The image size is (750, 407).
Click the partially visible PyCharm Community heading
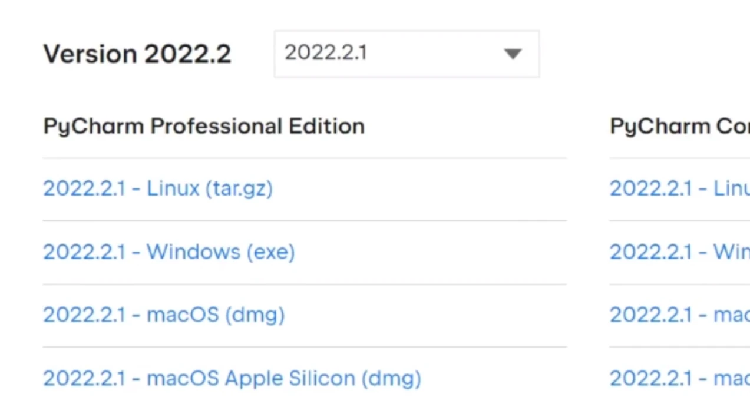(679, 126)
